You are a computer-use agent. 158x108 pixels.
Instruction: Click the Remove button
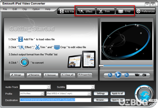pos(51,75)
